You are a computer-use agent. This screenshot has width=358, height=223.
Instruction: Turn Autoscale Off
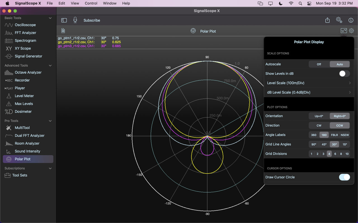(319, 64)
